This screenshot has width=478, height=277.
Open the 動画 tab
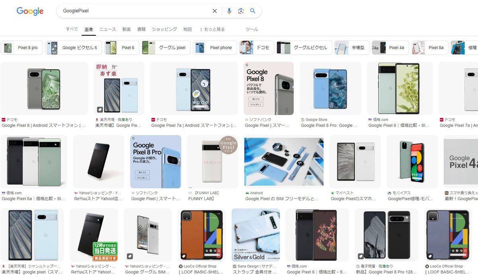(x=127, y=29)
